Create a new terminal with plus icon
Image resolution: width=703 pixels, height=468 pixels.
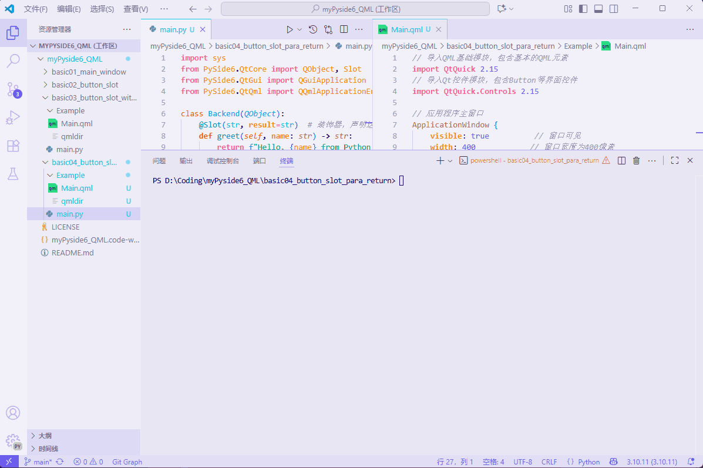[440, 160]
